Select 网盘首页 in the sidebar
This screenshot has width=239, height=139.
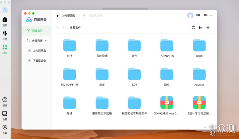tap(37, 31)
